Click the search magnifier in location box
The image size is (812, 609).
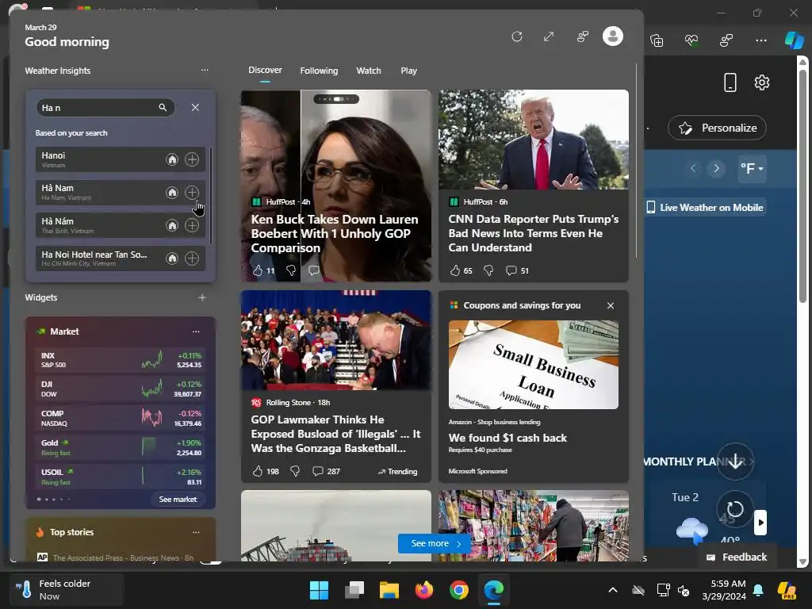point(163,107)
